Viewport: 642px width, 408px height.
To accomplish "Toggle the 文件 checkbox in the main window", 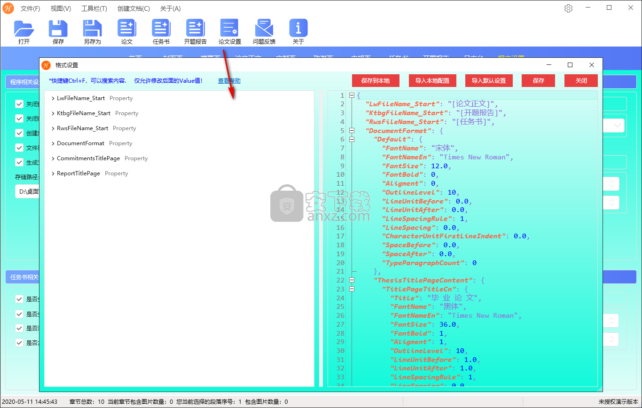I will pos(19,148).
